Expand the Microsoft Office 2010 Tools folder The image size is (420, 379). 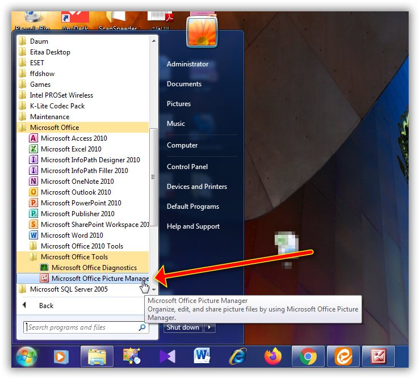pos(82,246)
